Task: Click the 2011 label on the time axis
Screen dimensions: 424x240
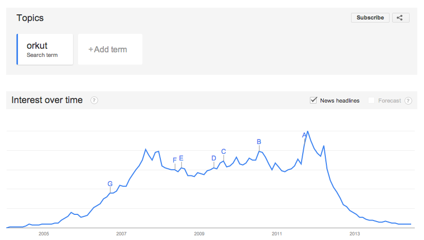Action: pyautogui.click(x=276, y=234)
